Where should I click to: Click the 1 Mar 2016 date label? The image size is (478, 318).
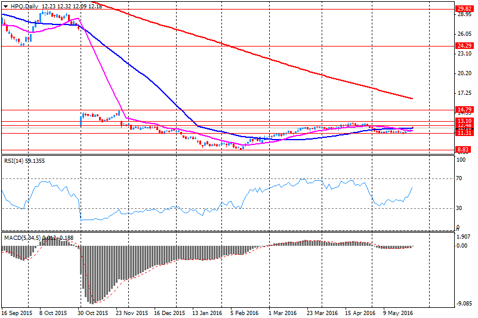click(283, 313)
